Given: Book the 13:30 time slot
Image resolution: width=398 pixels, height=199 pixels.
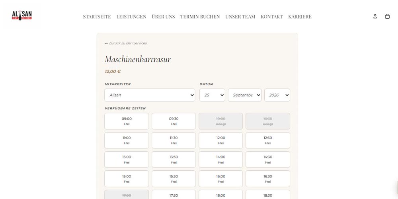Looking at the screenshot, I should pos(174,160).
